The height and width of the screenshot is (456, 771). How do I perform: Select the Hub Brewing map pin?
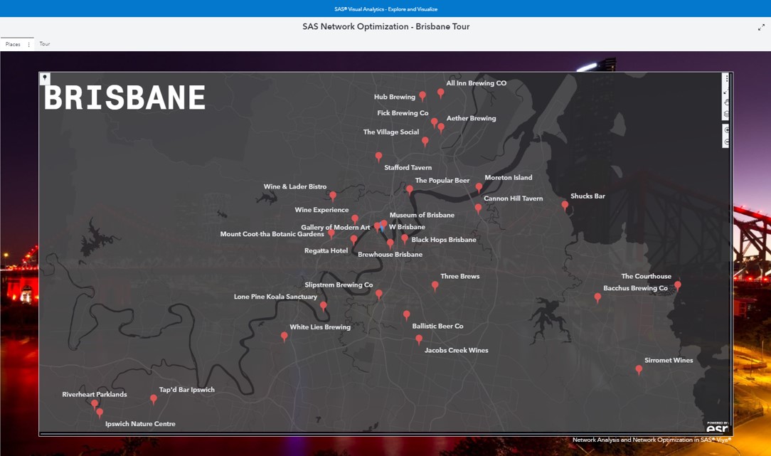click(x=422, y=96)
